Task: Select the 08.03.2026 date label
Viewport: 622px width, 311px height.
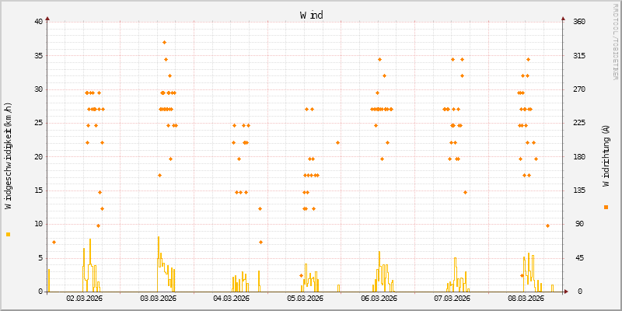Action: [x=525, y=298]
